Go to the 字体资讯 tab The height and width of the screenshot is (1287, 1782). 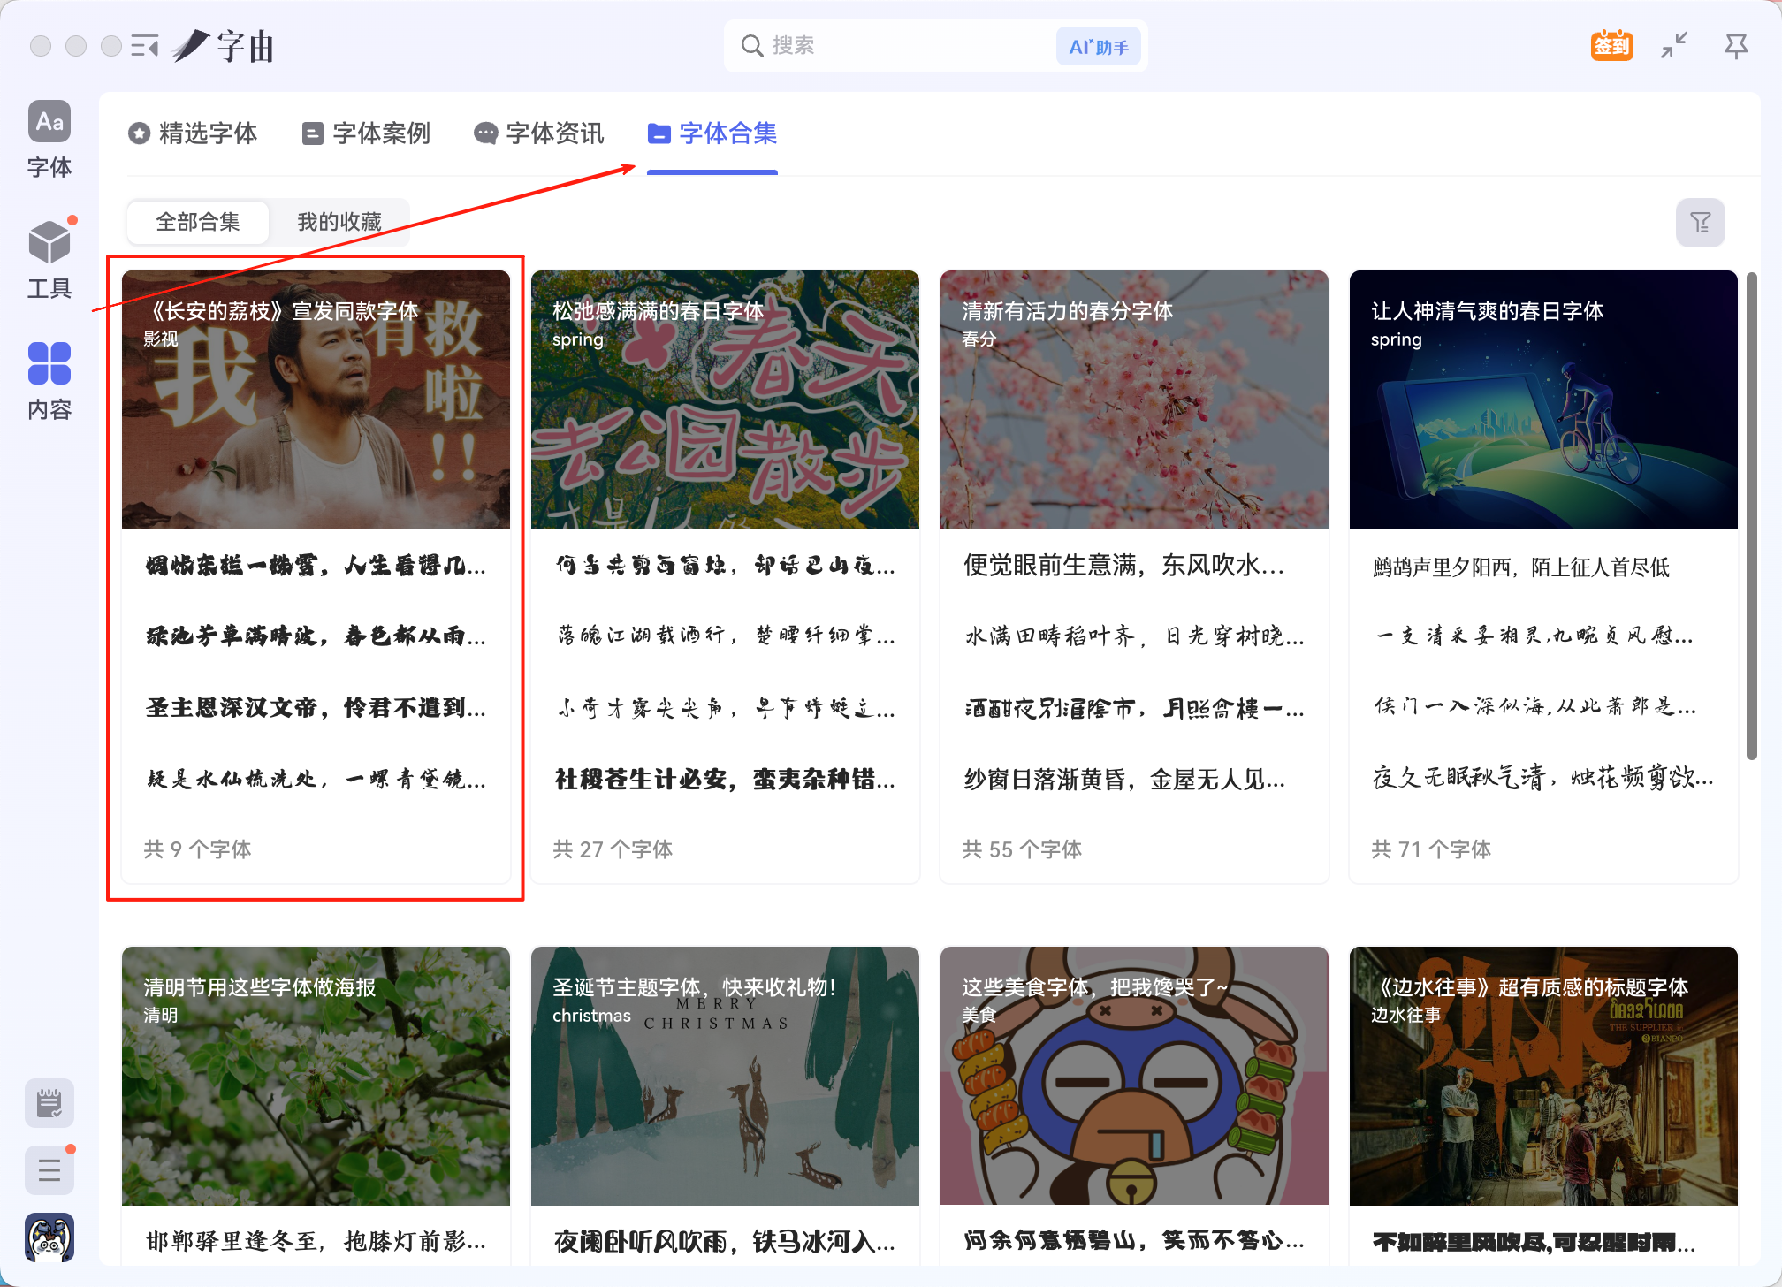(x=539, y=133)
